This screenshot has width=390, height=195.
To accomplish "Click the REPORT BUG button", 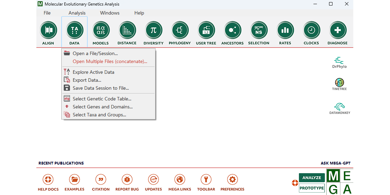I will click(x=127, y=183).
